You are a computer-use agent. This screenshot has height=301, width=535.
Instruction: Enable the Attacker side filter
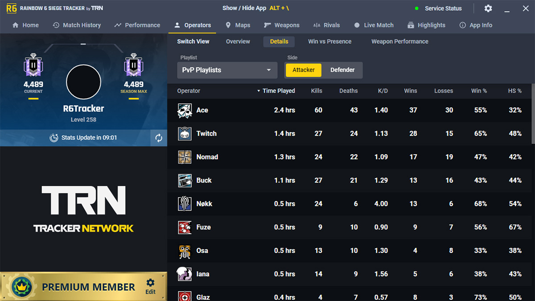303,70
